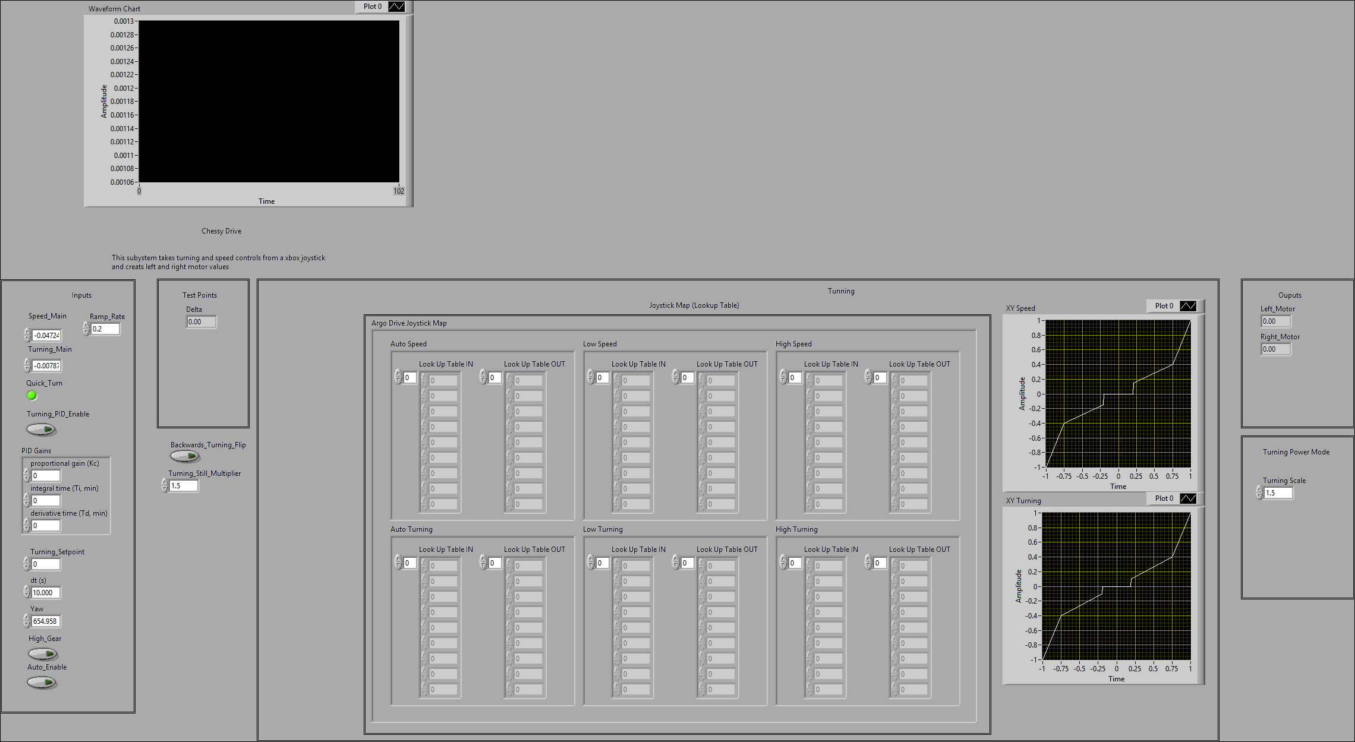
Task: Click the Quick_Turn LED indicator
Action: (x=31, y=395)
